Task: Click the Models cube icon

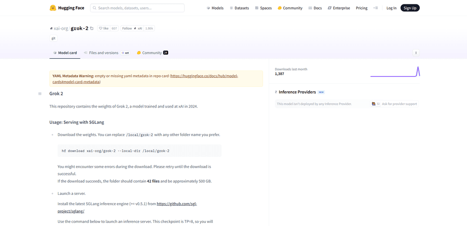Action: [x=208, y=8]
